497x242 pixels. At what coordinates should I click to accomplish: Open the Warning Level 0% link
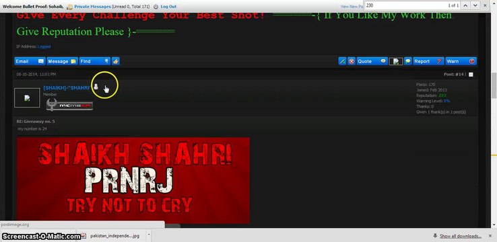click(x=446, y=101)
